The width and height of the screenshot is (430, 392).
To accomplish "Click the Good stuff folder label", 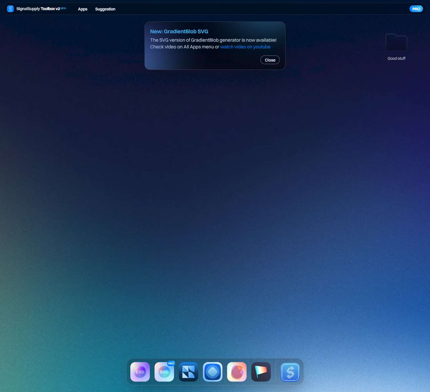I will [x=396, y=58].
